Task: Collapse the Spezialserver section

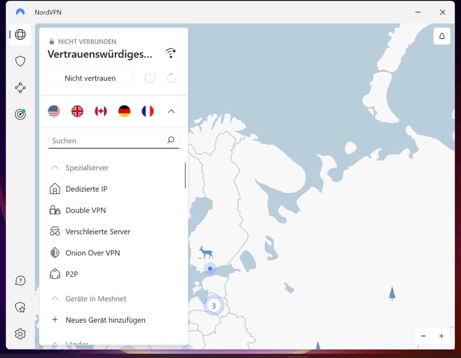Action: pos(55,167)
